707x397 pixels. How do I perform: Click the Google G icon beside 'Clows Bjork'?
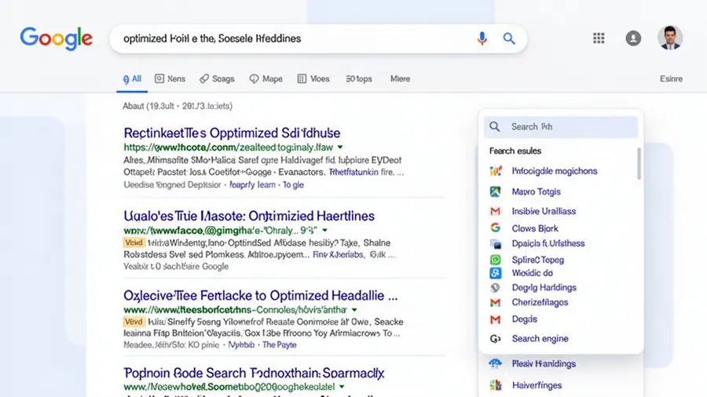coord(496,228)
